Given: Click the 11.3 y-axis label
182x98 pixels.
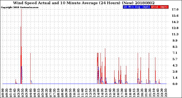Looking at the screenshot, I should [x=175, y=34].
